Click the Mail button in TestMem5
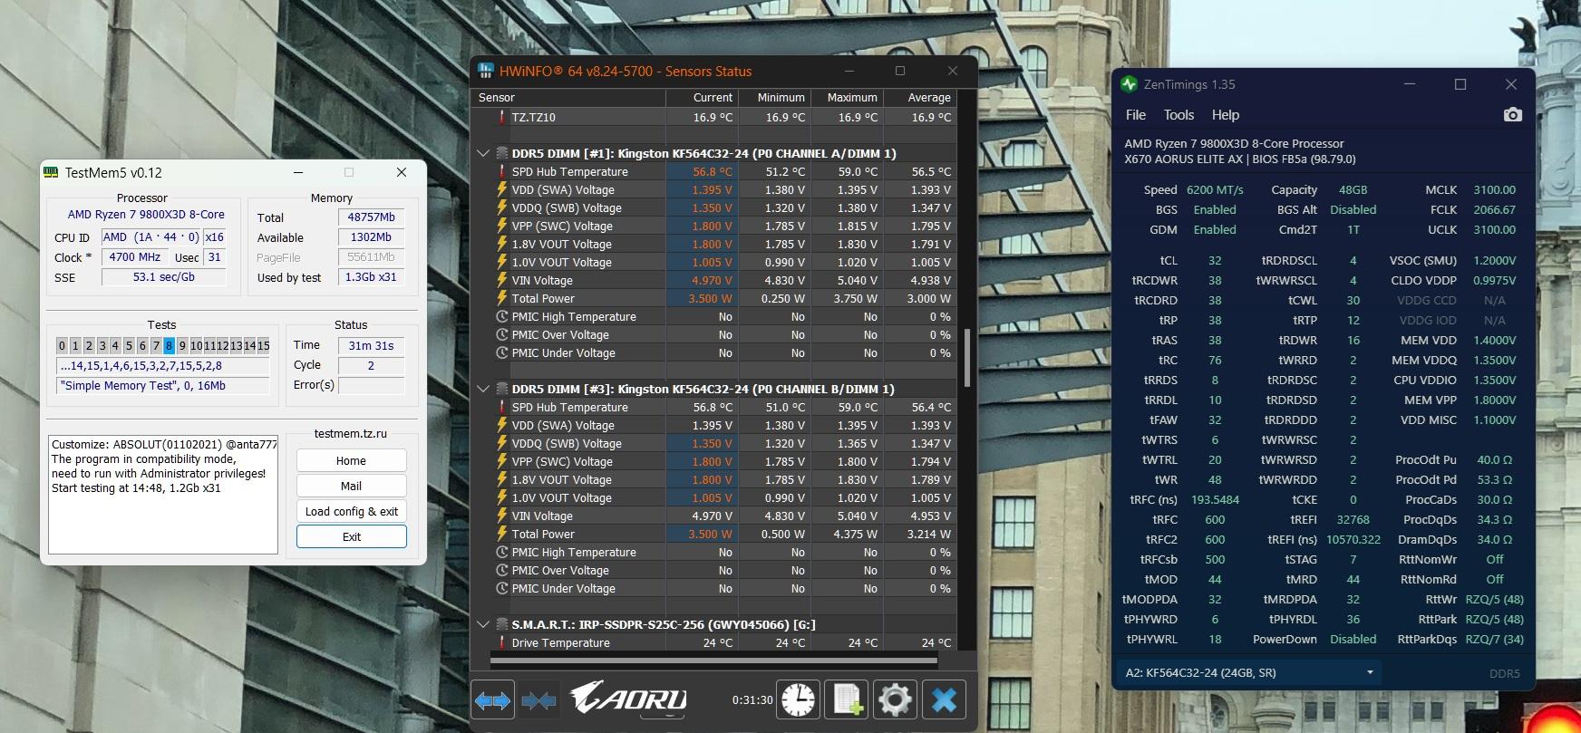 pyautogui.click(x=351, y=486)
